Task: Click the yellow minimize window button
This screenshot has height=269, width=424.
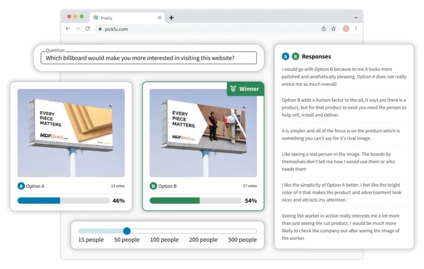Action: tap(76, 16)
